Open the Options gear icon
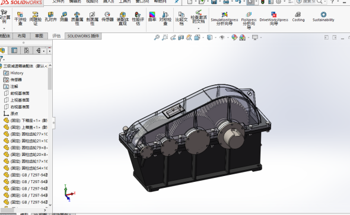The height and width of the screenshot is (215, 350). click(279, 2)
